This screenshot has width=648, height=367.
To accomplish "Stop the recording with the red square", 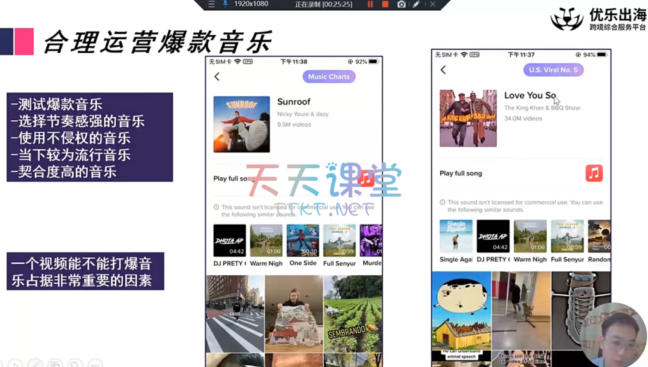I will point(385,4).
